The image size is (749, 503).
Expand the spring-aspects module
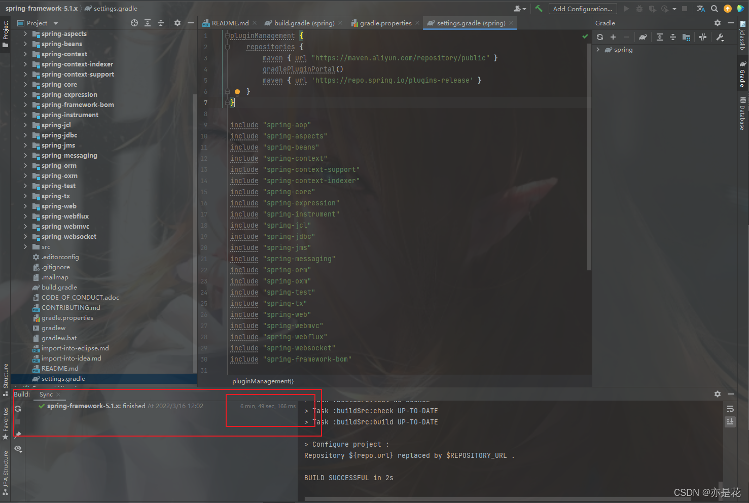[x=25, y=34]
